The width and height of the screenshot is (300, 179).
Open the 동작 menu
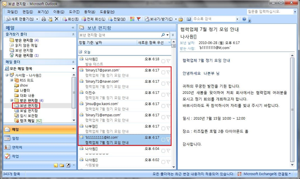[x=89, y=12]
